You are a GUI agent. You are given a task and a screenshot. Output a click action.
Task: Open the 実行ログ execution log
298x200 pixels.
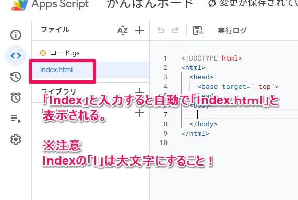pyautogui.click(x=232, y=30)
